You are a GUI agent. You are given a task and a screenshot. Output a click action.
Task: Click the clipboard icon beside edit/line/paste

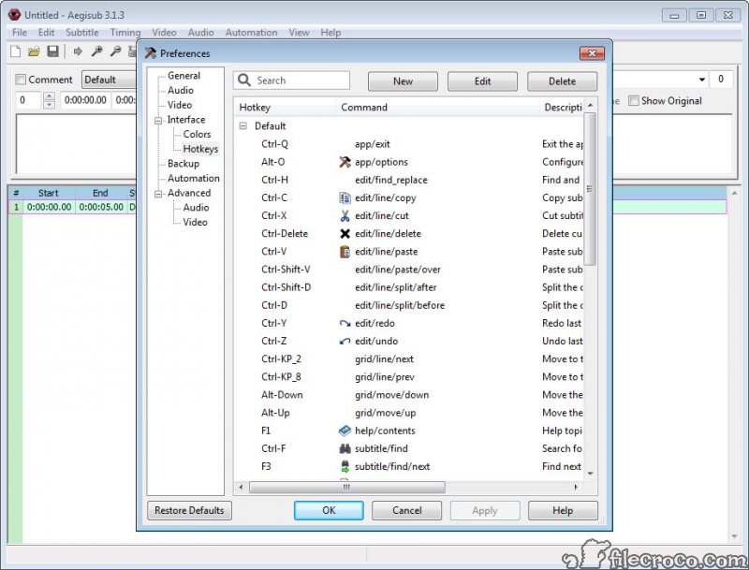click(345, 252)
